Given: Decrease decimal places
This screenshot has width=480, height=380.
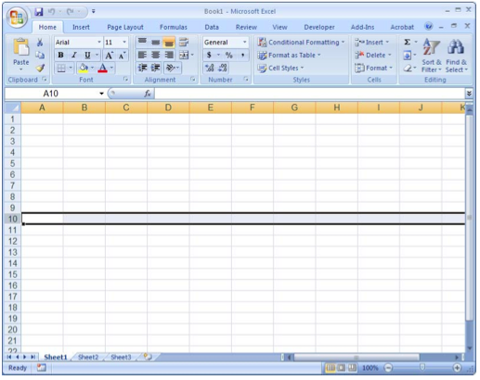Looking at the screenshot, I should click(x=223, y=68).
